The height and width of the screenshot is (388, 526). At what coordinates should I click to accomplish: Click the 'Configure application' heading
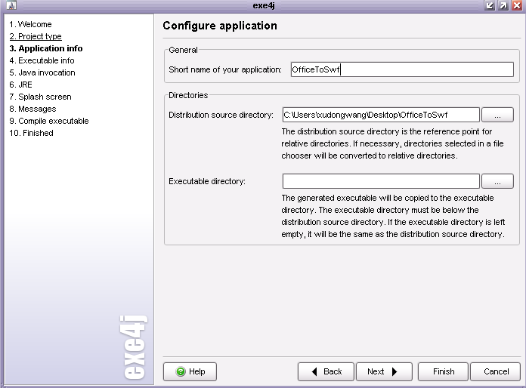(220, 26)
